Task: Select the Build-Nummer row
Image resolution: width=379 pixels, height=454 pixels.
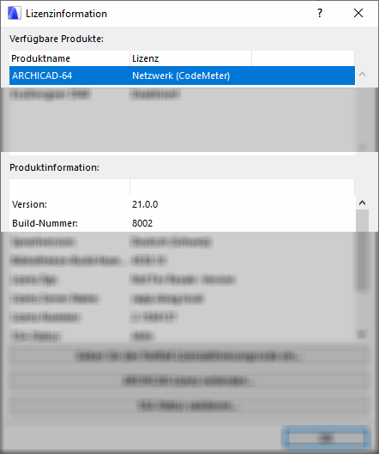Action: 182,223
